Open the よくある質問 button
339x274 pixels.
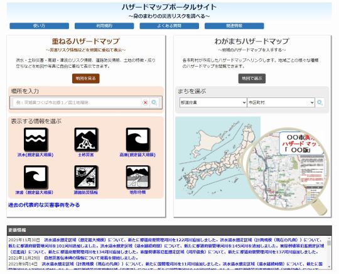[169, 26]
